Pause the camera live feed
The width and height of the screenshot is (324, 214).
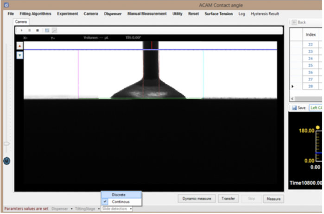click(x=29, y=31)
